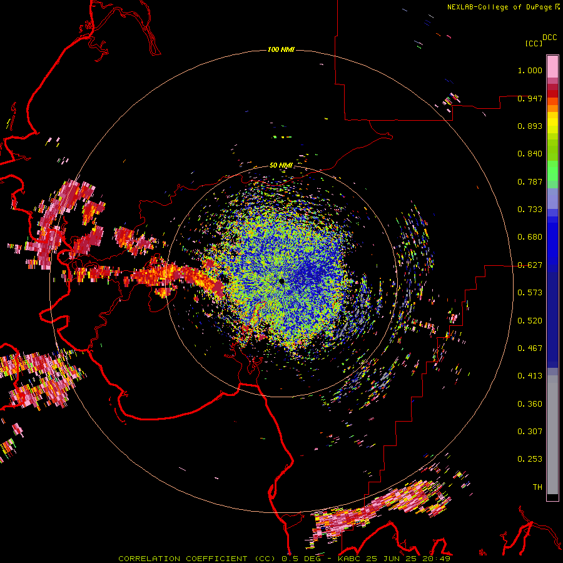Image resolution: width=563 pixels, height=563 pixels.
Task: Click the 25 JUN 25 date text
Action: [392, 559]
